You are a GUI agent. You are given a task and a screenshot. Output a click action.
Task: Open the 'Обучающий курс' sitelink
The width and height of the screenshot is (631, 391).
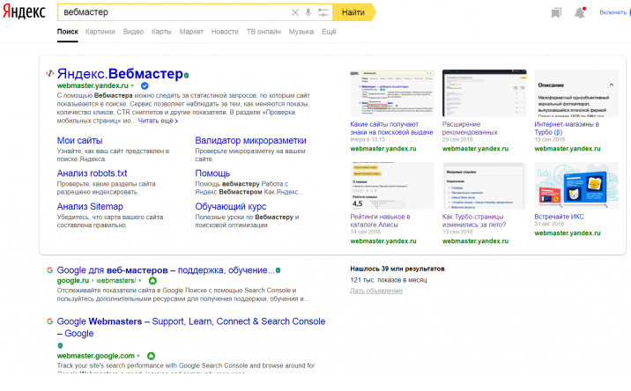231,206
